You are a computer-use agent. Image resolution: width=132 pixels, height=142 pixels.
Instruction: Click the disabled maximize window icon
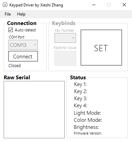click(109, 5)
